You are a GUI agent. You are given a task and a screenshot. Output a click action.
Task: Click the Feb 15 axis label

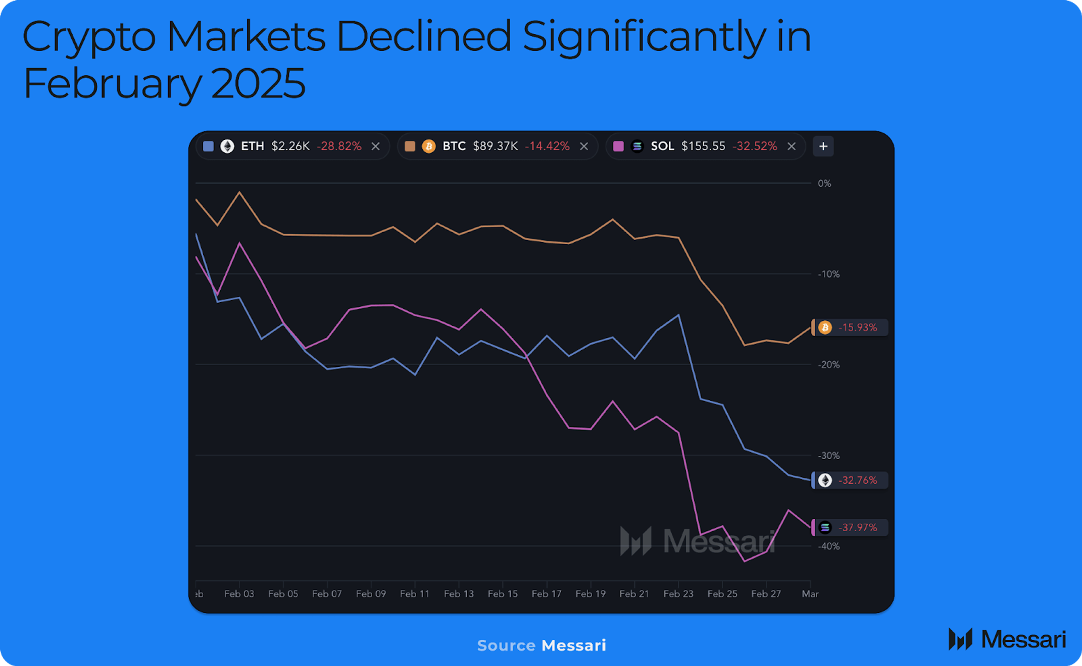503,594
